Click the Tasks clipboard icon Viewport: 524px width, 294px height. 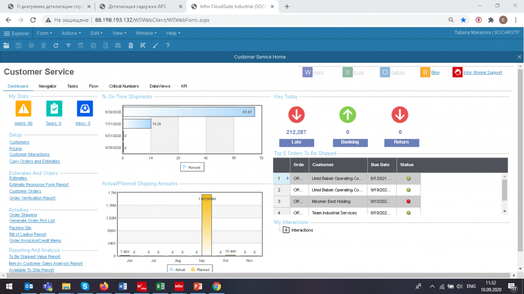coord(54,108)
